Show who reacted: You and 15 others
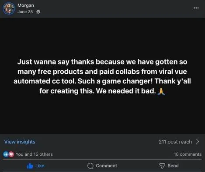The width and height of the screenshot is (205, 172). coord(34,154)
